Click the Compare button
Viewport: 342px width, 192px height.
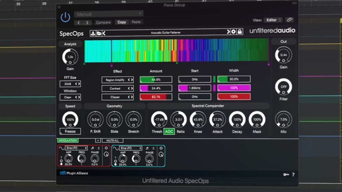(x=103, y=22)
